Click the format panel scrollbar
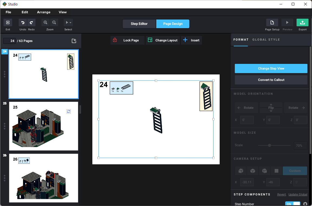This screenshot has width=312, height=206. (x=310, y=100)
